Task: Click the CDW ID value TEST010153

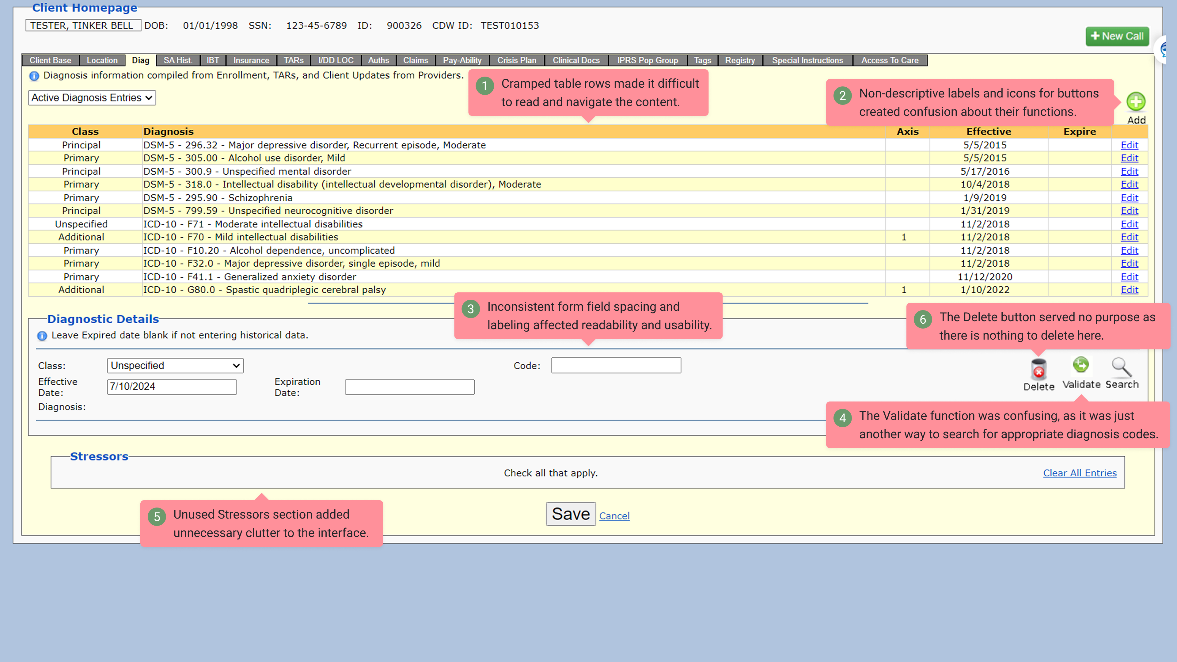Action: 510,25
